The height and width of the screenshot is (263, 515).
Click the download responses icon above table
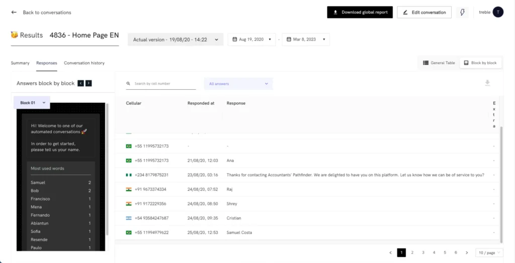click(487, 83)
